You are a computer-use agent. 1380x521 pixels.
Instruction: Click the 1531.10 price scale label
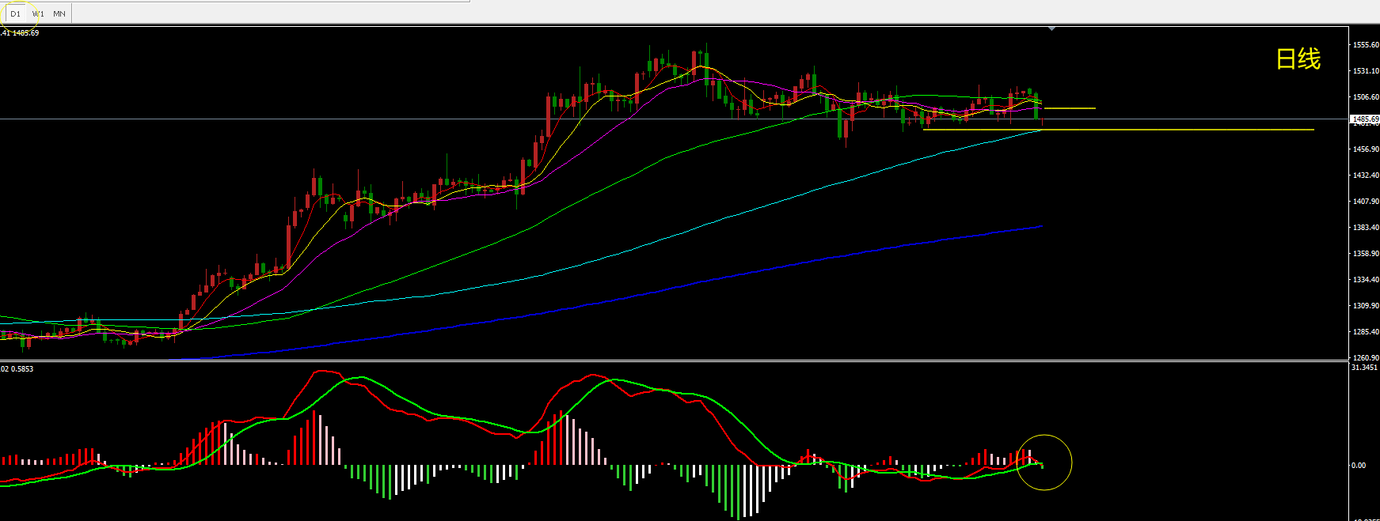[1366, 71]
